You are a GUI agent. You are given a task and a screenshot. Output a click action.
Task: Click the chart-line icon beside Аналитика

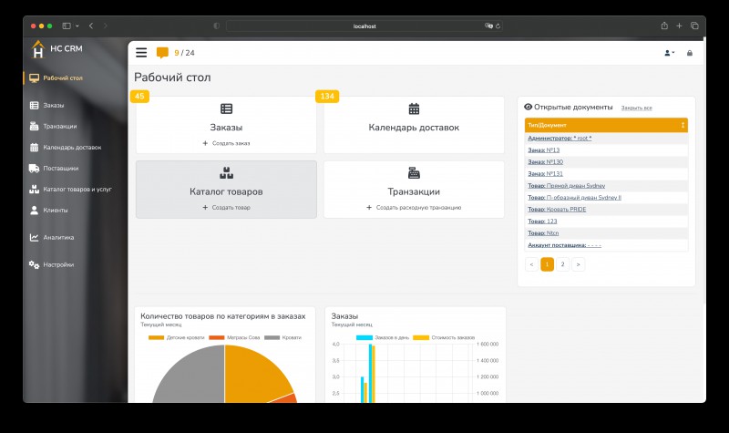tap(34, 238)
